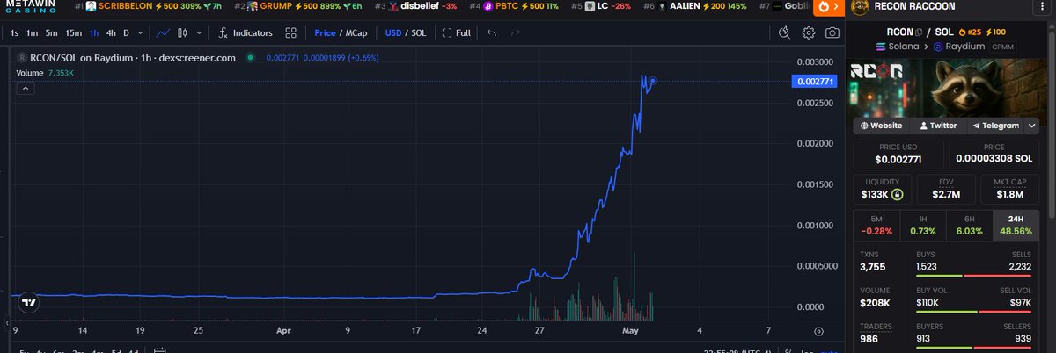The image size is (1056, 353).
Task: Click the green market status dot
Action: pyautogui.click(x=250, y=57)
